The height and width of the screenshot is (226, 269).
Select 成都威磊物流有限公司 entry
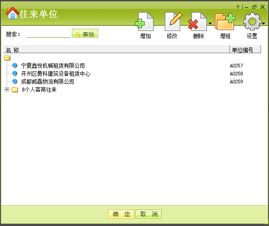(x=47, y=82)
